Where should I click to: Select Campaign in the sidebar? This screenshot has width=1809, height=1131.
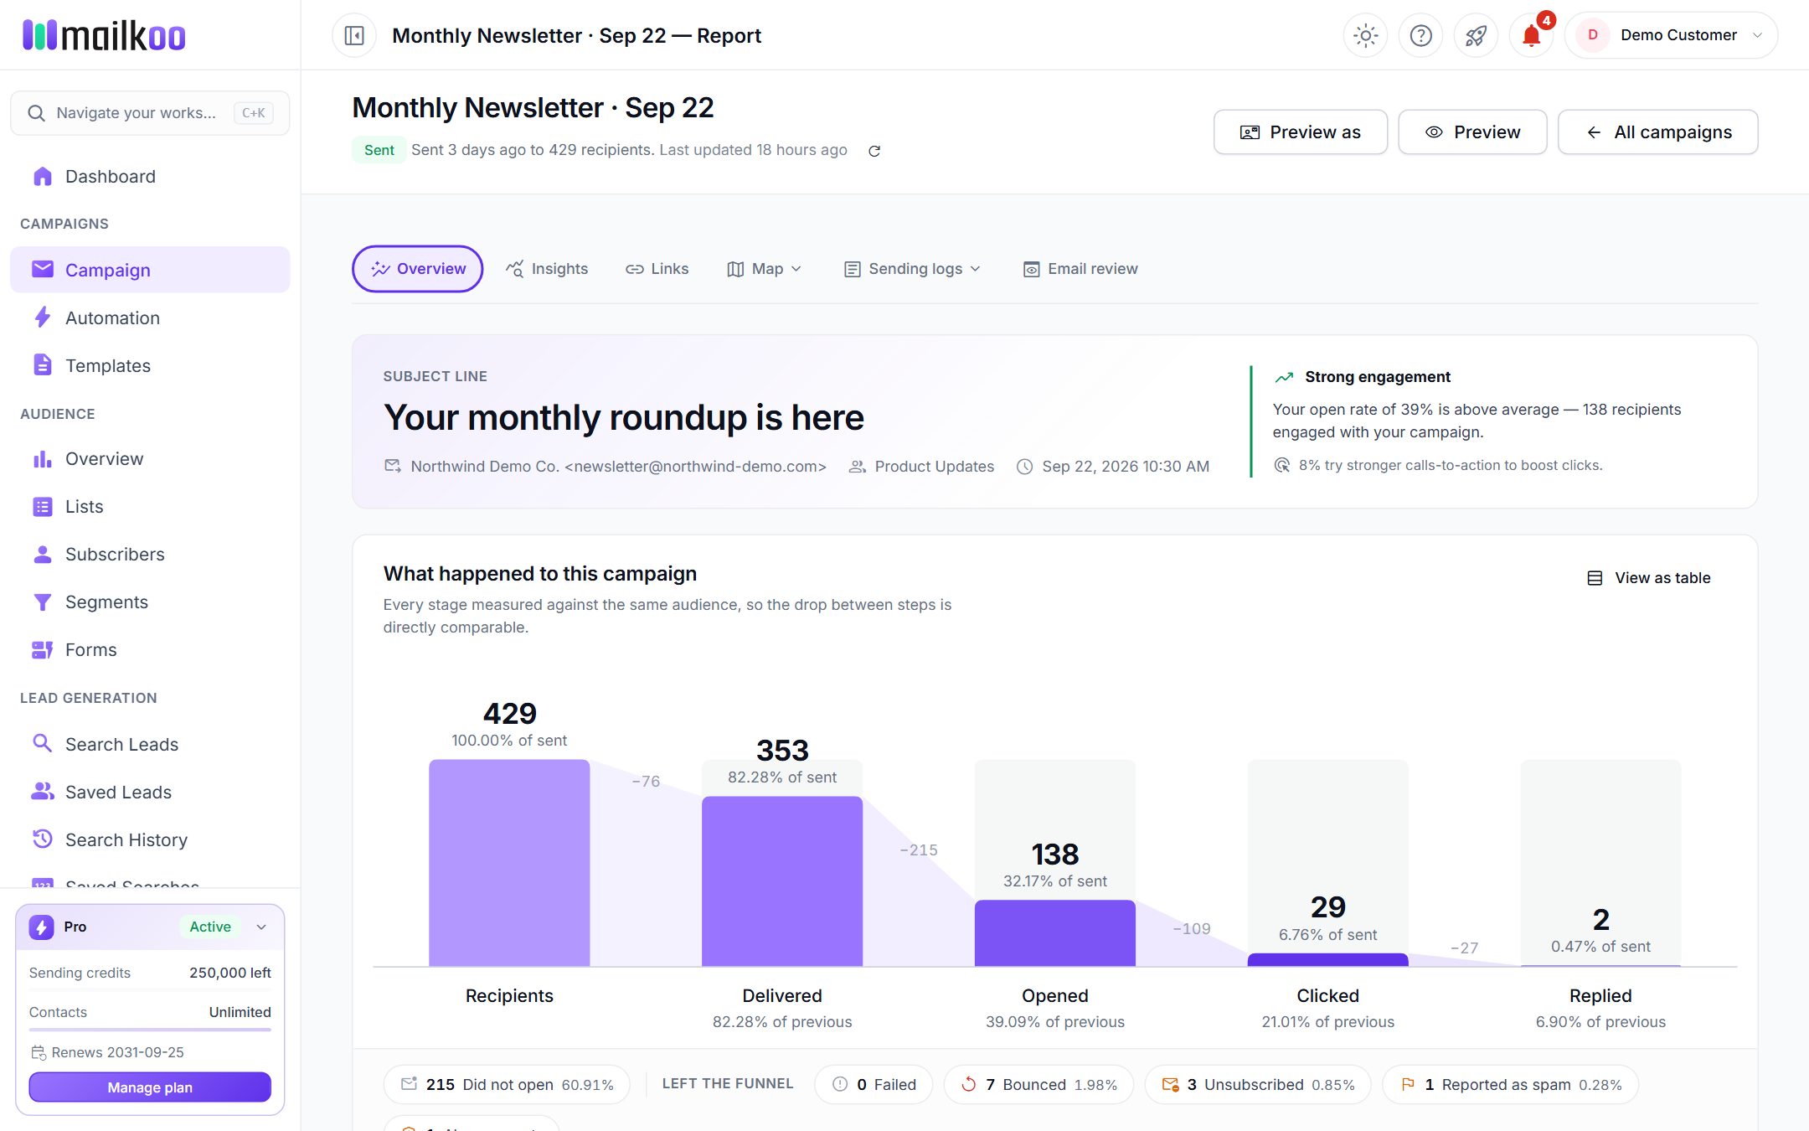point(150,270)
